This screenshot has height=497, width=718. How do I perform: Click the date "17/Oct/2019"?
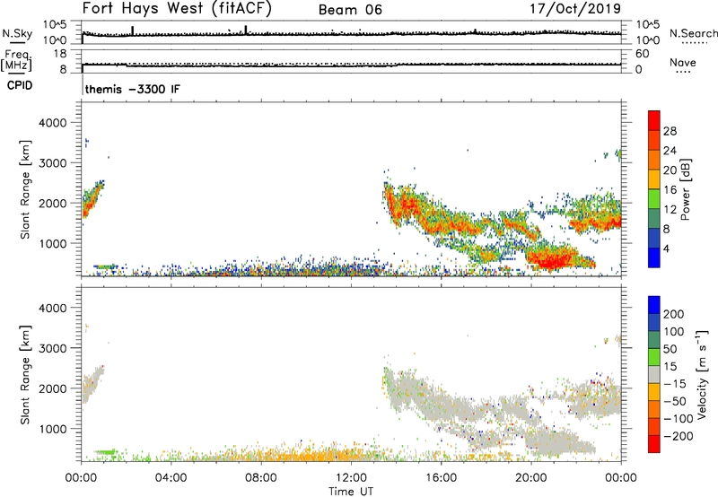(x=575, y=9)
